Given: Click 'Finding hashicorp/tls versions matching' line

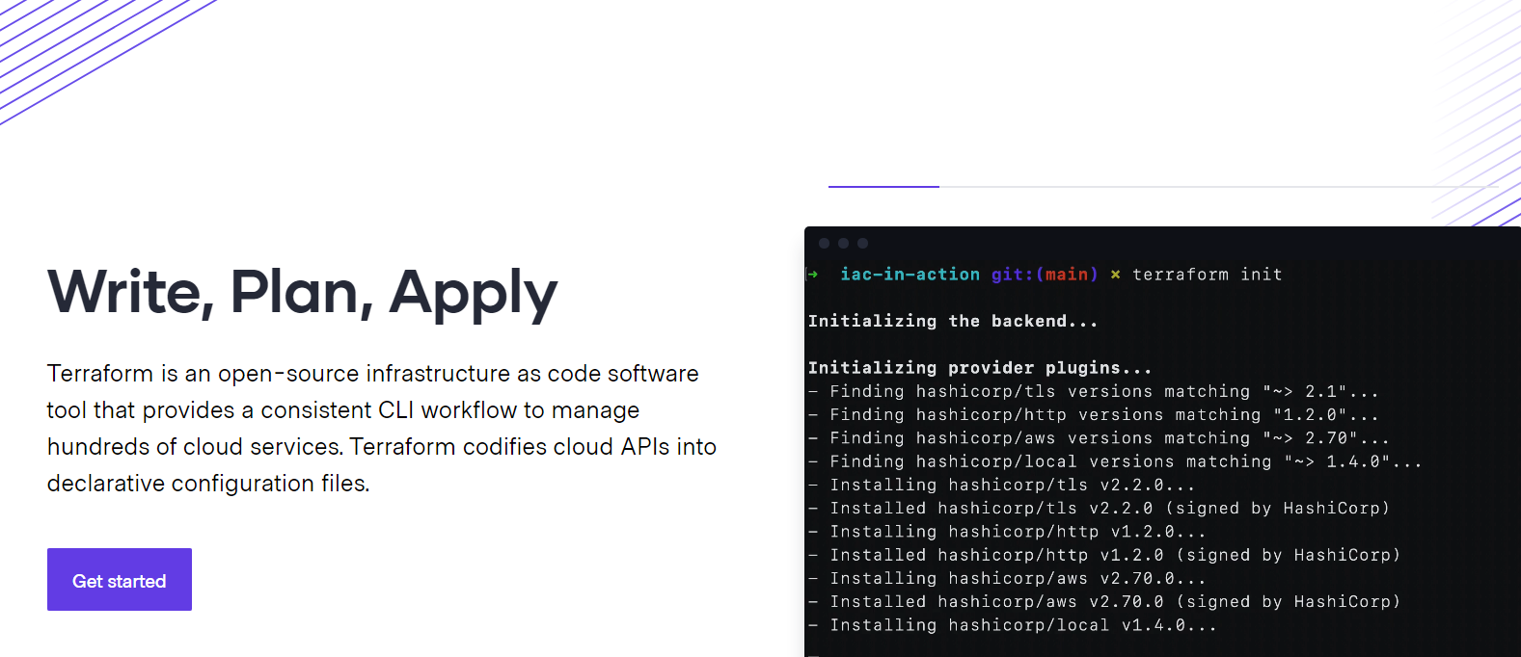Looking at the screenshot, I should point(1094,391).
